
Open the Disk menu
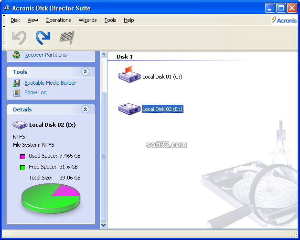(x=15, y=20)
